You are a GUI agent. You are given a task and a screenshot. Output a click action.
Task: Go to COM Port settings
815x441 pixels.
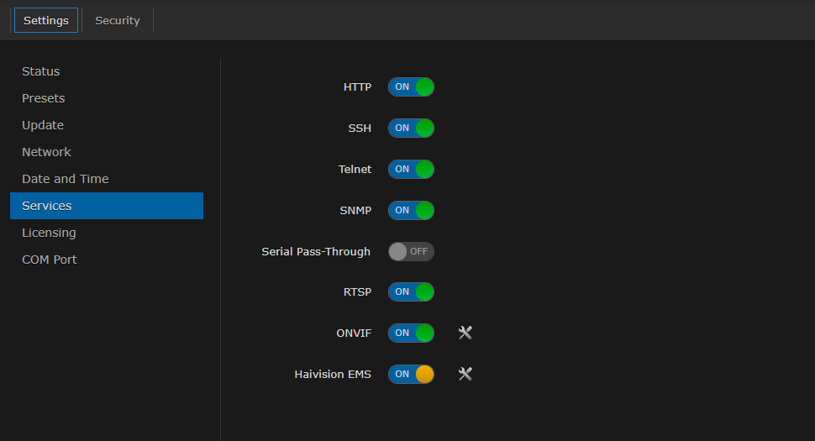click(x=50, y=260)
